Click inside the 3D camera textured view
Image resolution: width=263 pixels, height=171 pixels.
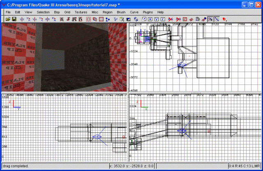click(64, 57)
